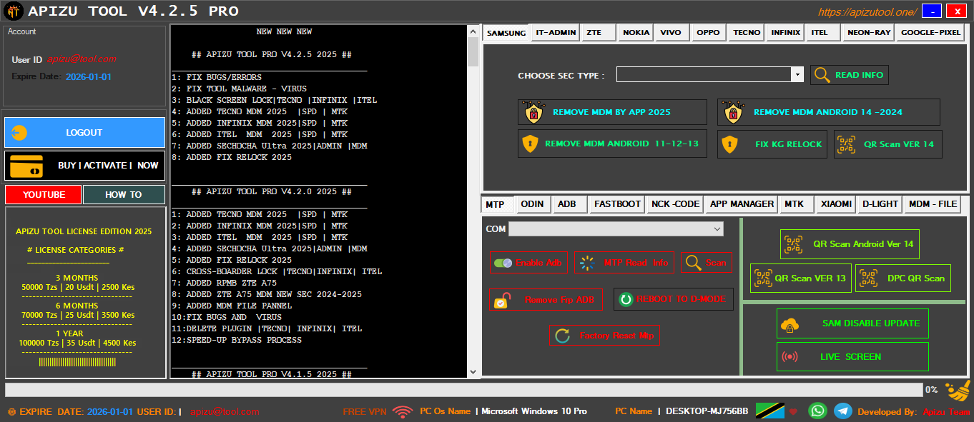Screen dimensions: 974x422
Task: Switch to the ZTE tab
Action: pyautogui.click(x=599, y=33)
